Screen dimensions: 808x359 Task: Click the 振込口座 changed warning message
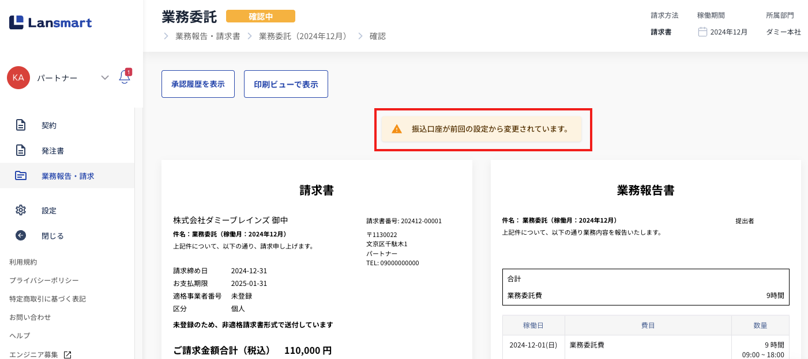click(481, 129)
